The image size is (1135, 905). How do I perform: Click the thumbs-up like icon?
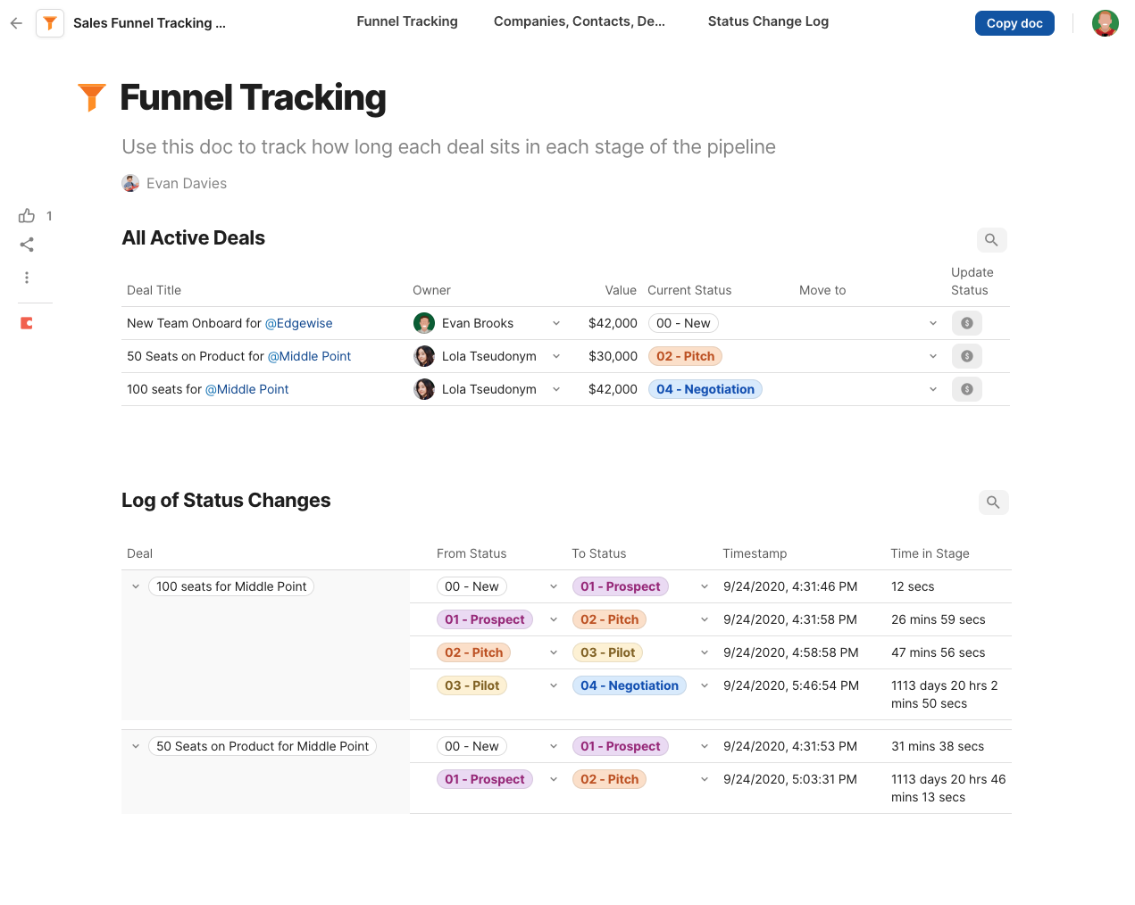coord(27,216)
